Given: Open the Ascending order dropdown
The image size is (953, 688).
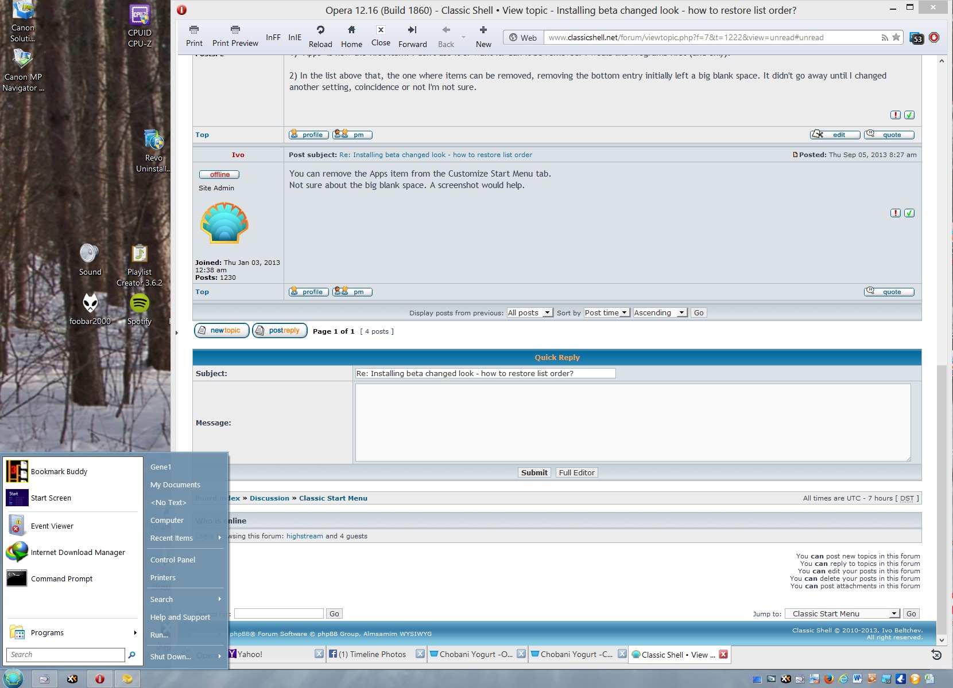Looking at the screenshot, I should click(x=660, y=312).
